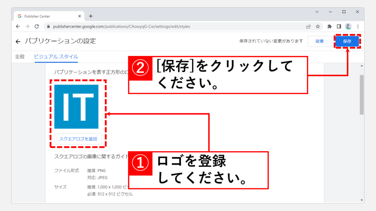Close the Publisher Center tab
The image size is (376, 211).
[80, 16]
